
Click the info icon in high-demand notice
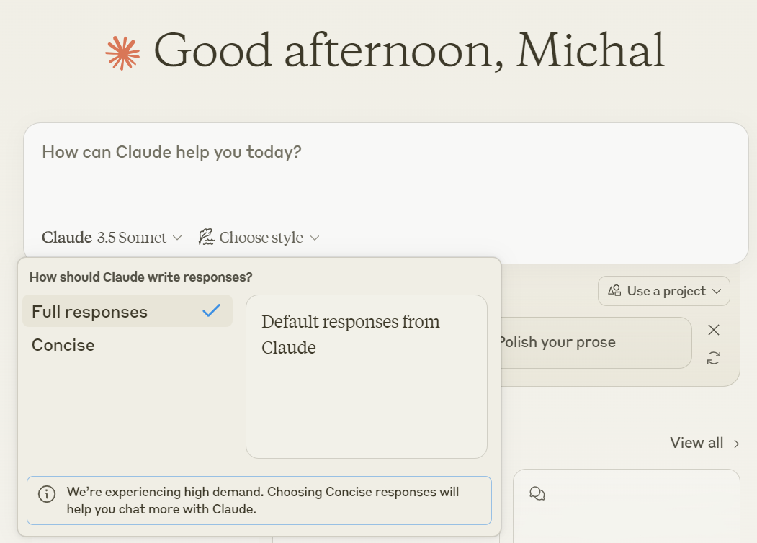(x=47, y=494)
